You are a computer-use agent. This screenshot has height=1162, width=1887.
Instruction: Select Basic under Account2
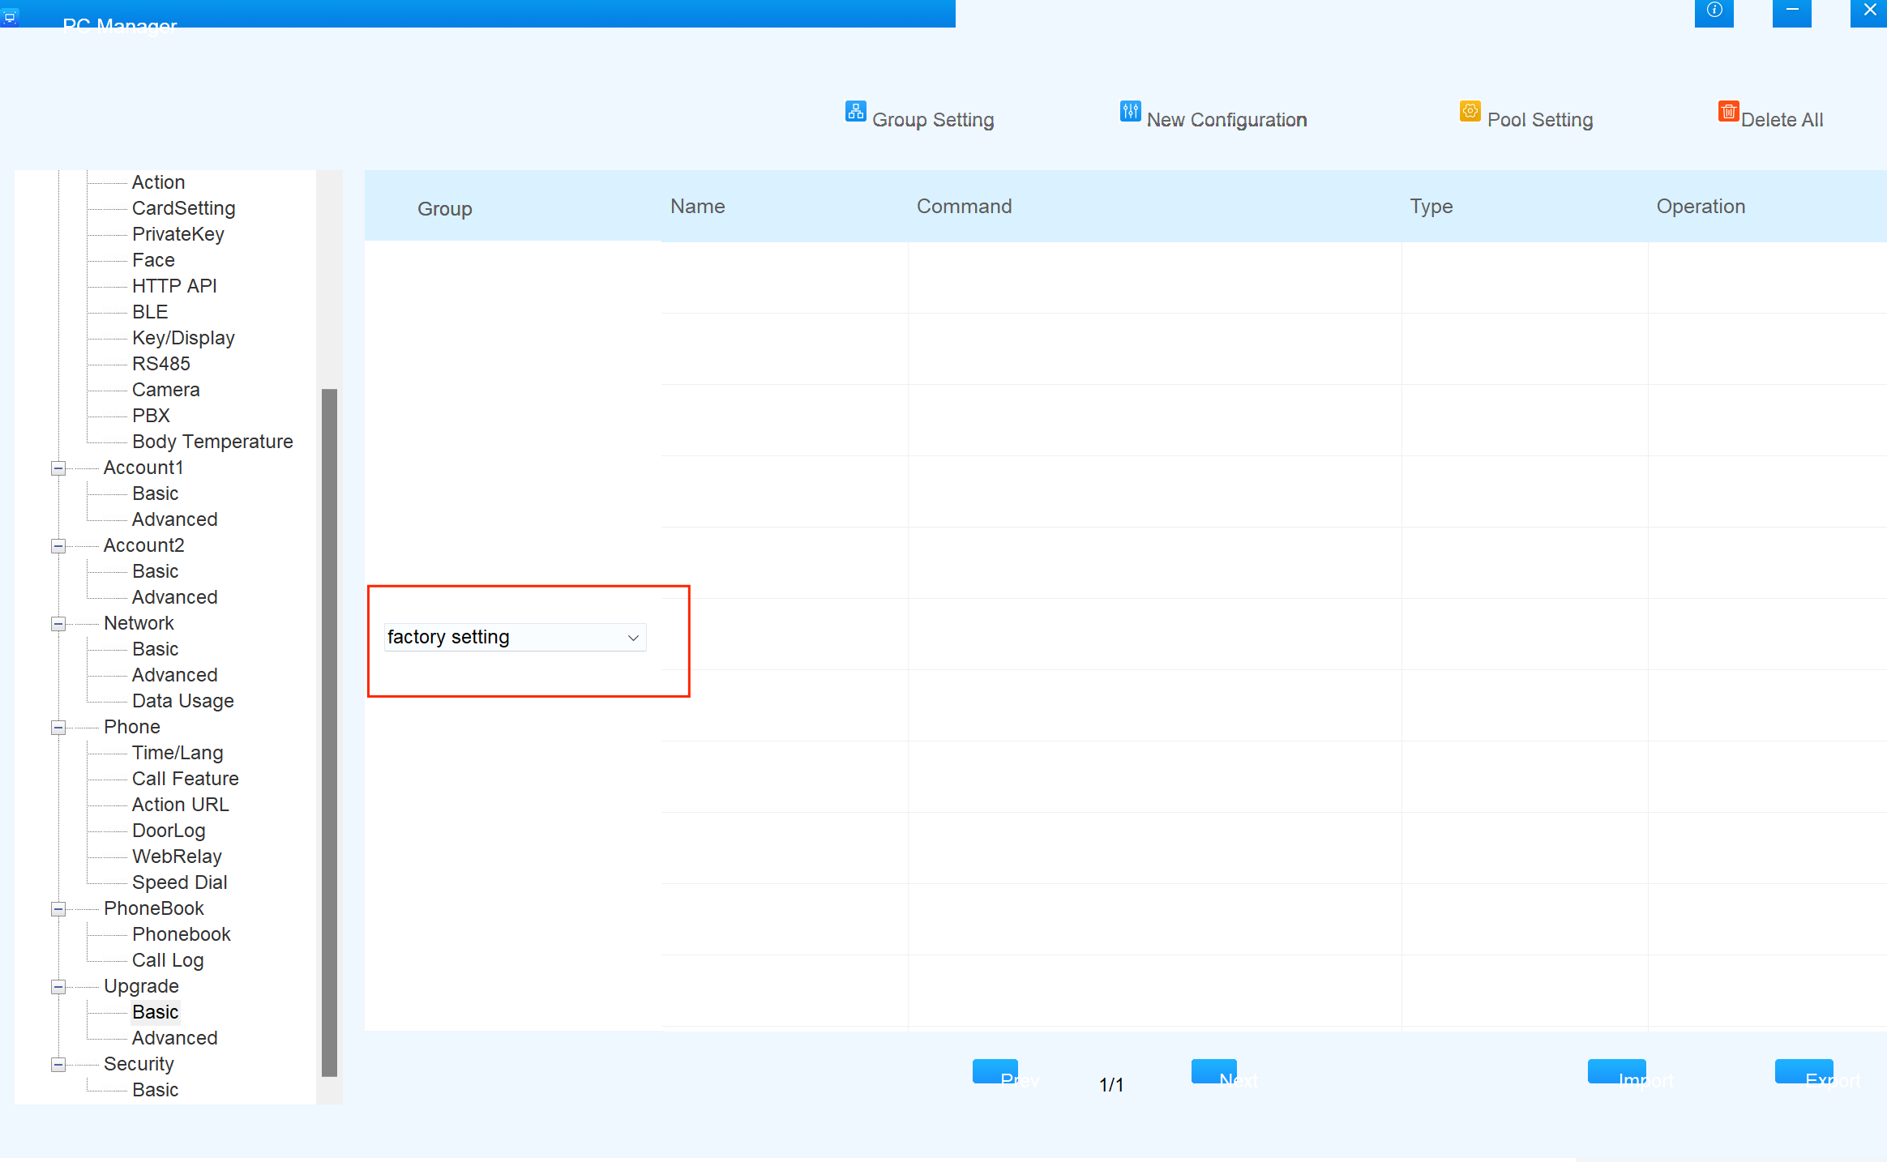155,571
